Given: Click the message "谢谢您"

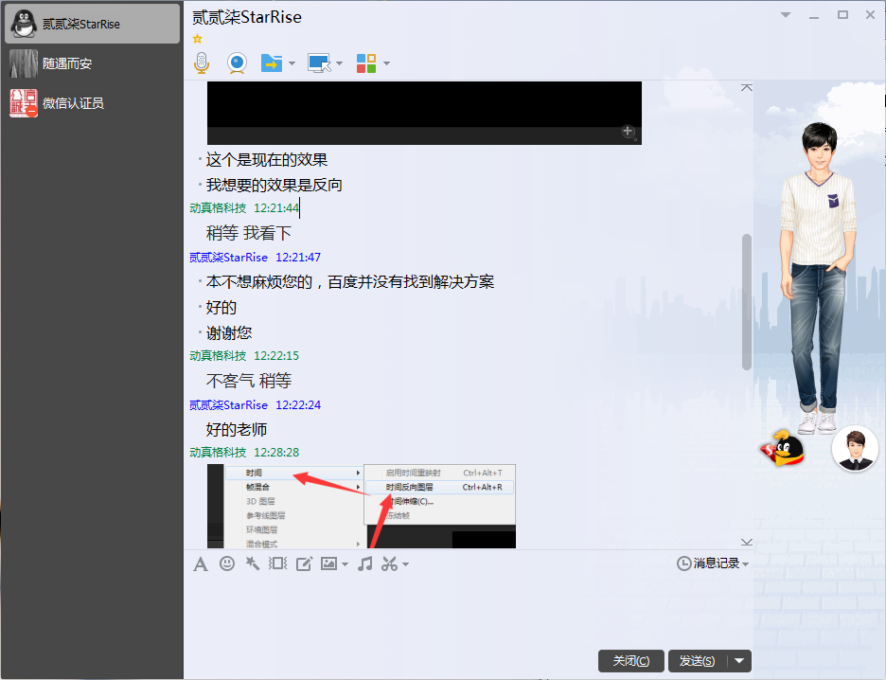Looking at the screenshot, I should point(229,332).
